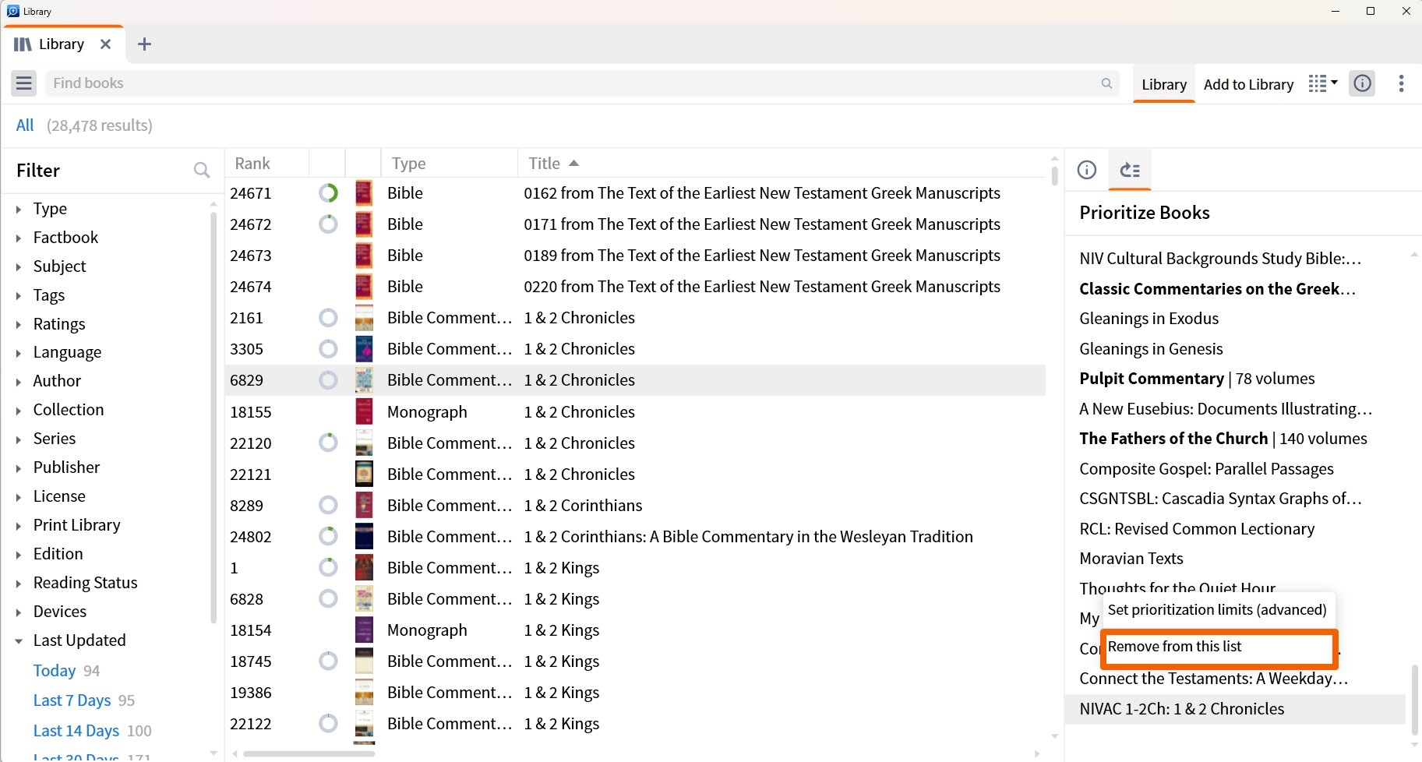The height and width of the screenshot is (762, 1422).
Task: Expand the Author filter
Action: 19,382
